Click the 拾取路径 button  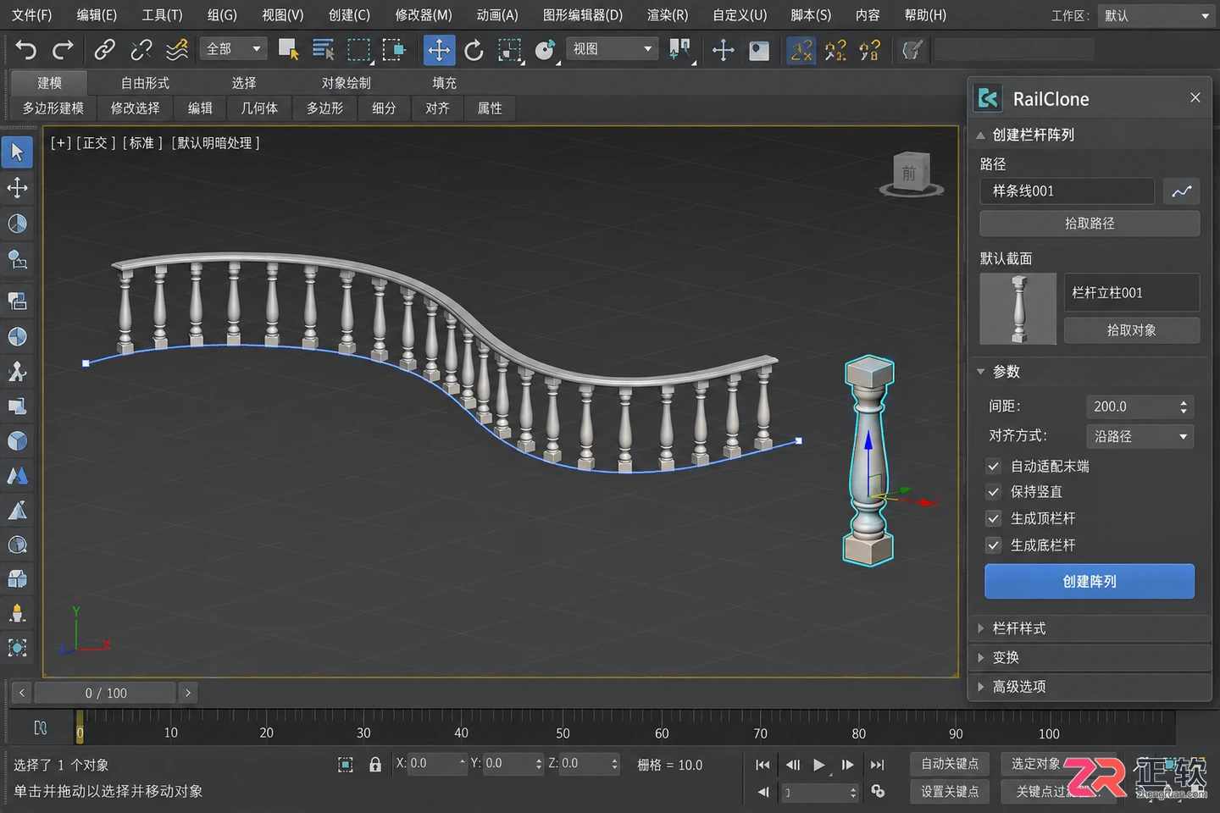point(1090,224)
